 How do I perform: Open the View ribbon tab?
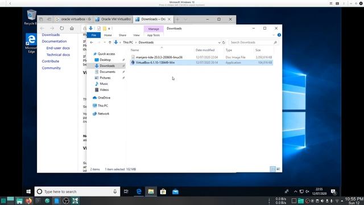tap(136, 35)
